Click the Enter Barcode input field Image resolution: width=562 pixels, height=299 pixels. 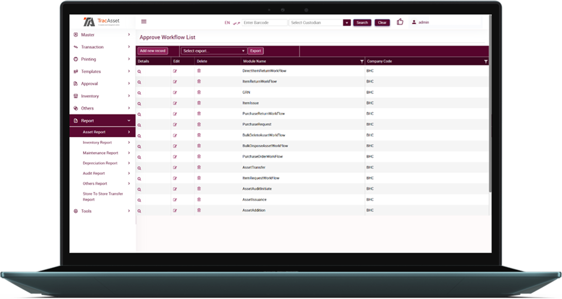tap(265, 23)
